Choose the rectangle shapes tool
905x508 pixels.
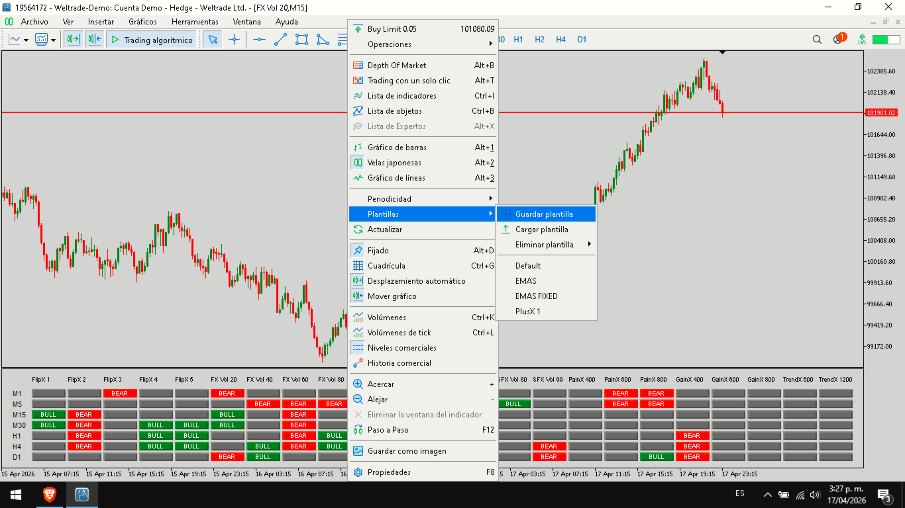tap(301, 40)
